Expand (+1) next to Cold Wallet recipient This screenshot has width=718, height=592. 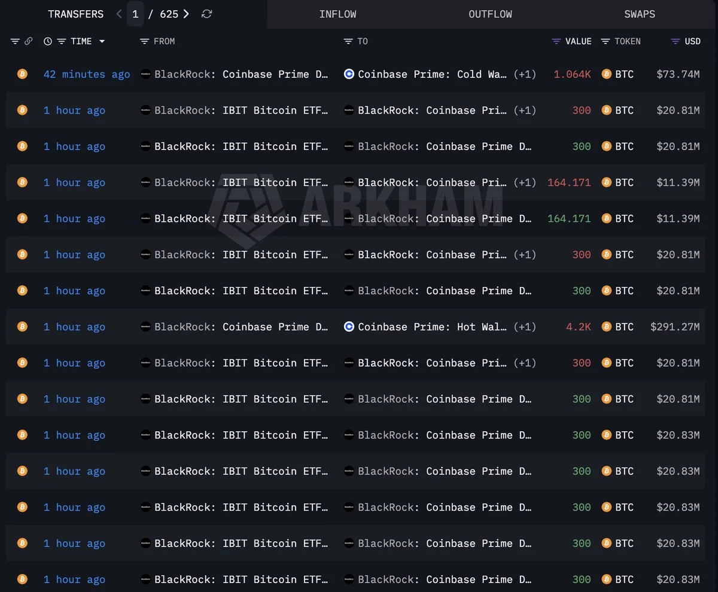point(525,74)
